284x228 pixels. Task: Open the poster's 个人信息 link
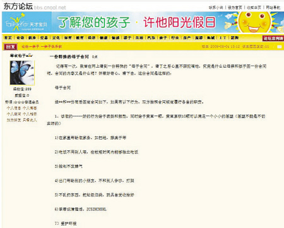click(14, 108)
